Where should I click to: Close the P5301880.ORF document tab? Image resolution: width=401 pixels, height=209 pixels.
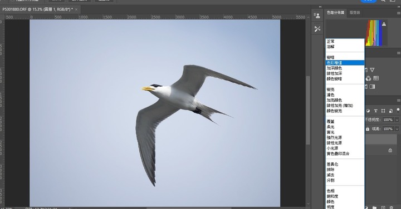click(x=76, y=9)
